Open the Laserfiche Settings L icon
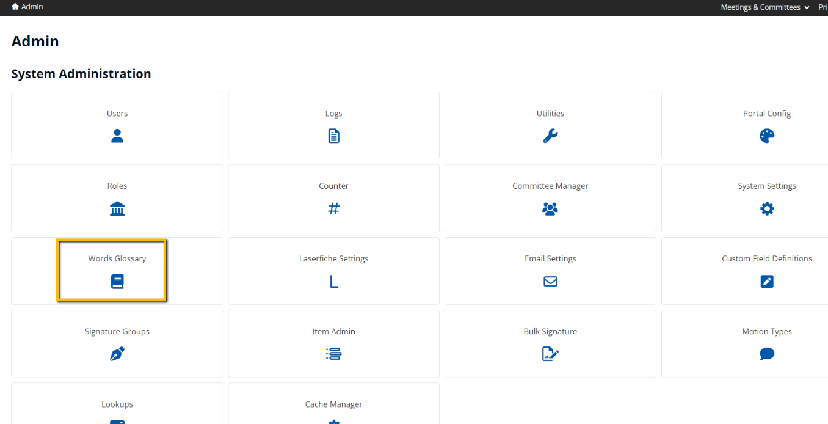This screenshot has height=424, width=828. pos(333,281)
